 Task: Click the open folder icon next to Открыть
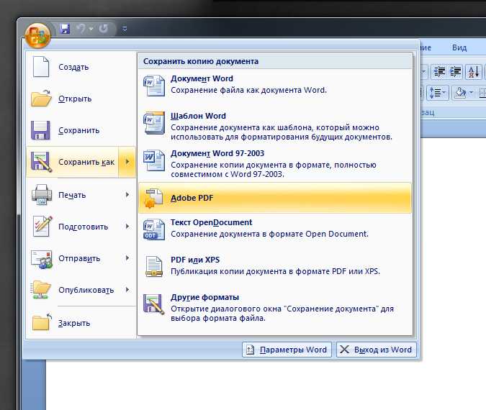click(41, 98)
